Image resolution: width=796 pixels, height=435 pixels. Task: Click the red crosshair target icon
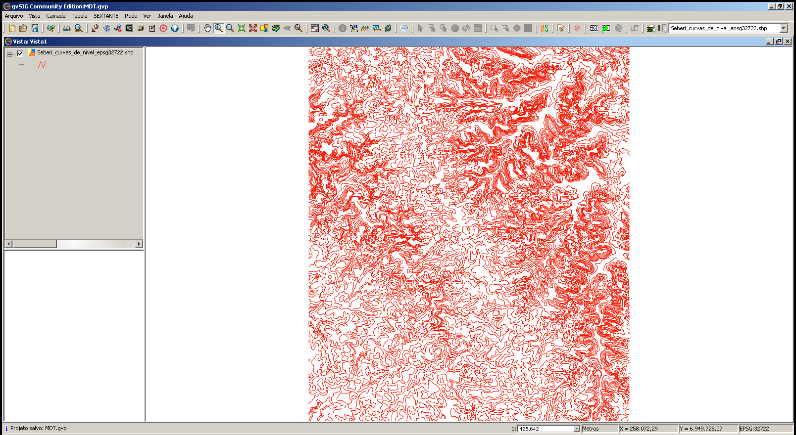pyautogui.click(x=577, y=28)
